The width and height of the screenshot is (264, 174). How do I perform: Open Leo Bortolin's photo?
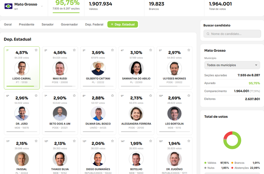[174, 114]
